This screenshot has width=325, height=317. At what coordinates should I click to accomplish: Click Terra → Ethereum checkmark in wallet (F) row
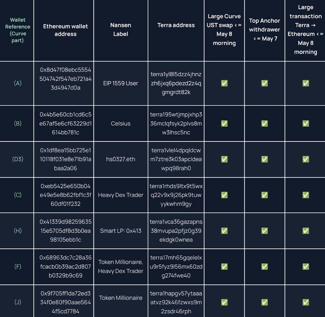click(x=306, y=267)
